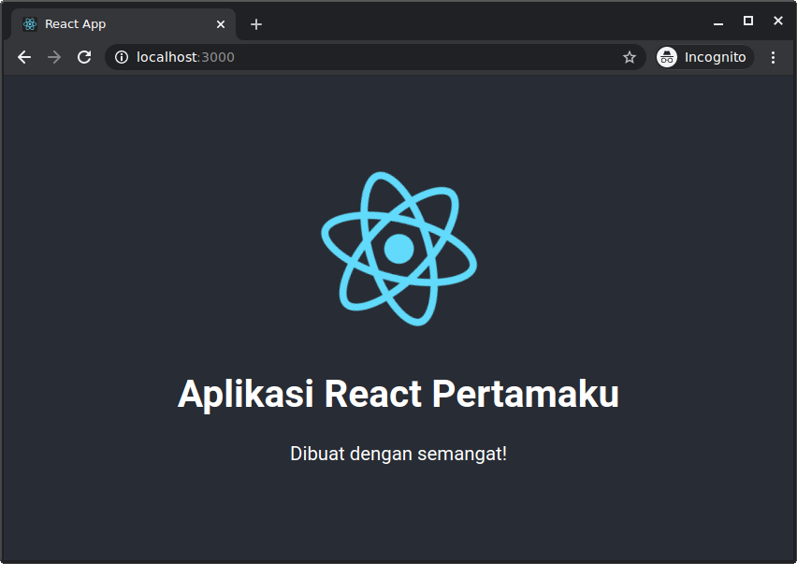Click the heading Aplikasi React Pertamaku

(x=398, y=394)
